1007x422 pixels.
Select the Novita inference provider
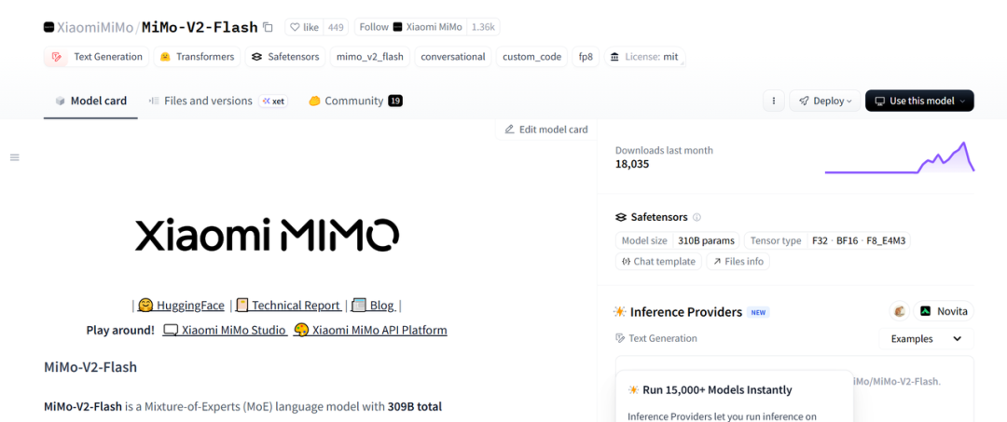point(944,311)
